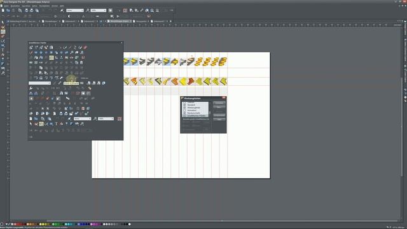This screenshot has height=229, width=407.
Task: Toggle the Animation checkbox in Werkzeugleisten dialog
Action: click(x=184, y=110)
